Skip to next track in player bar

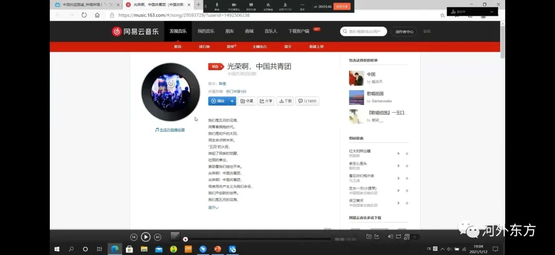pos(158,237)
